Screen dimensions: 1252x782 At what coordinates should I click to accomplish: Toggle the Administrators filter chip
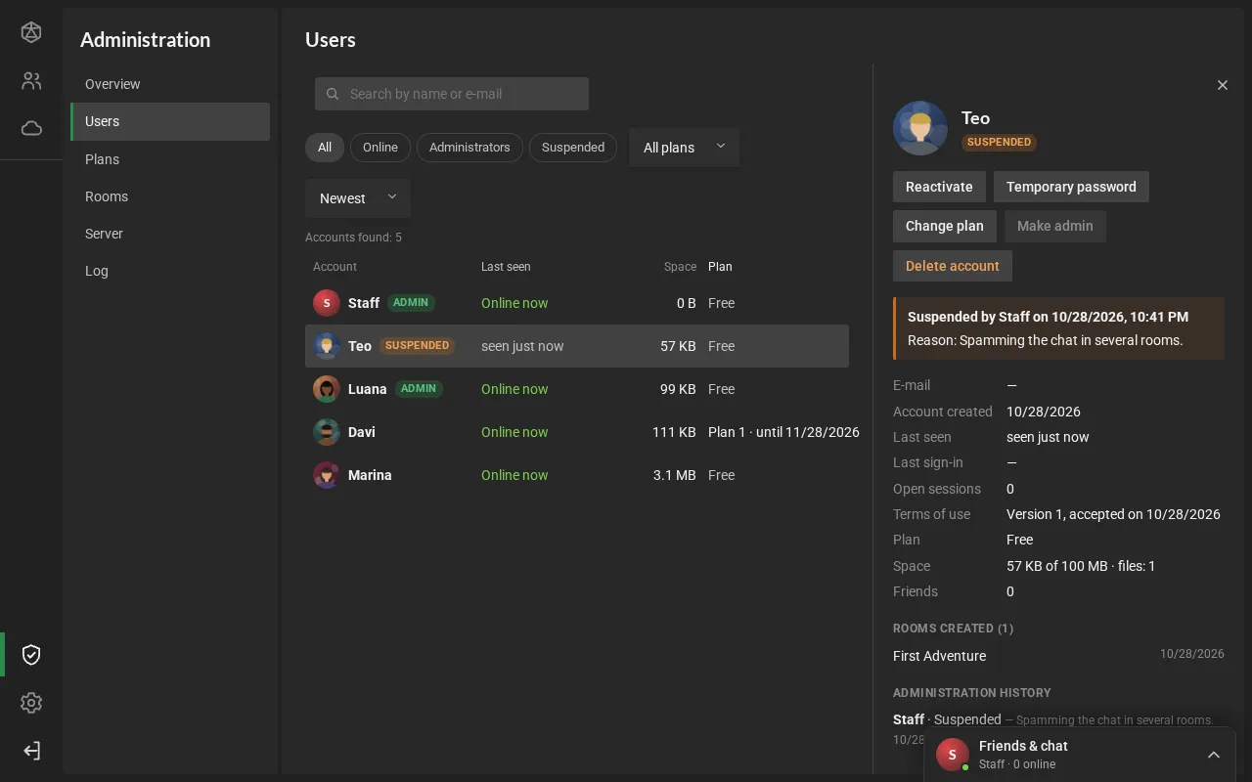(469, 148)
